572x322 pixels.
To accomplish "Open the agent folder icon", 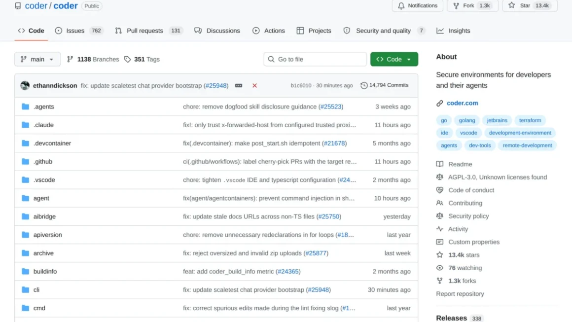I will point(25,198).
